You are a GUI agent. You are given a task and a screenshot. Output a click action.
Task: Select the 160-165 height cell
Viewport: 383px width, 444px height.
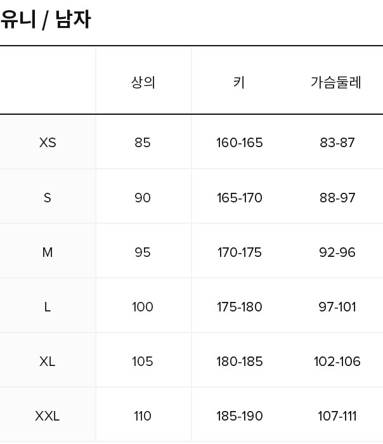point(239,143)
